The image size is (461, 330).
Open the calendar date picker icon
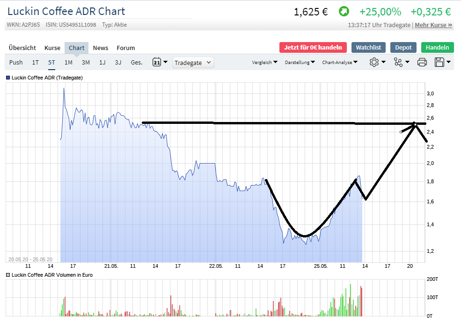coord(157,62)
